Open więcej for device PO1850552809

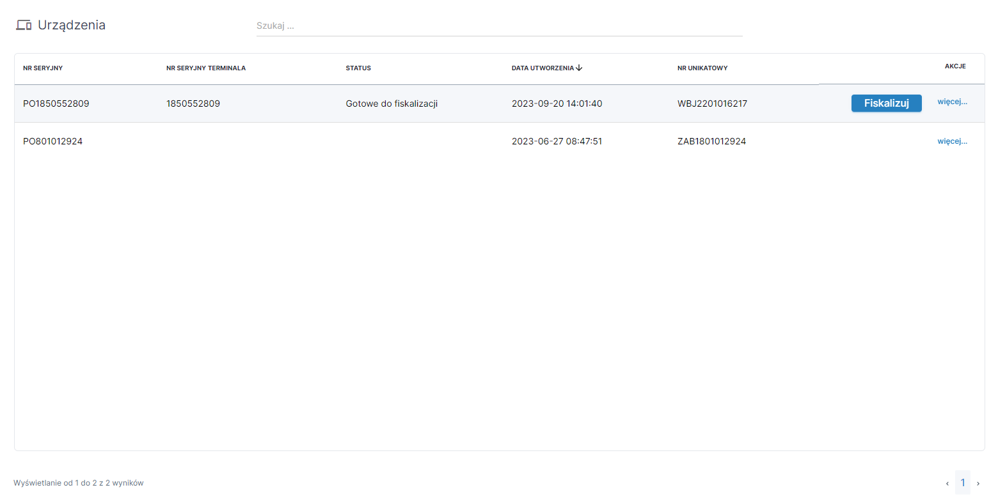pos(952,102)
